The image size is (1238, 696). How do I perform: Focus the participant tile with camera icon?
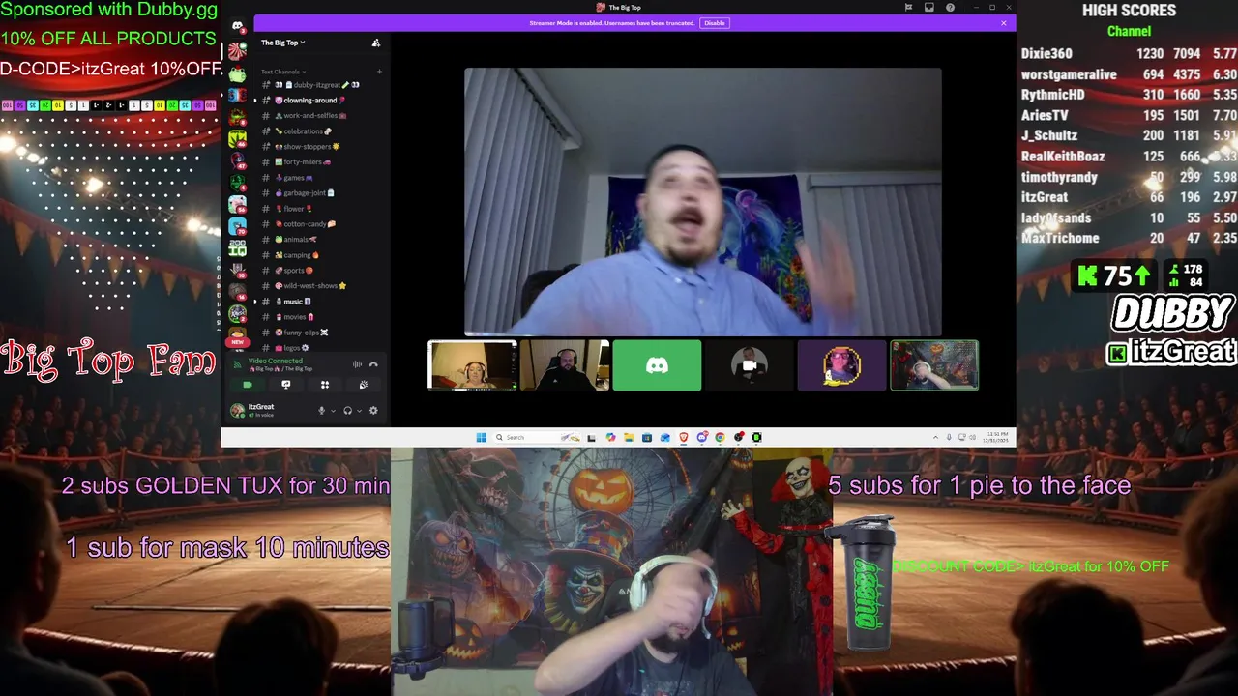point(750,365)
